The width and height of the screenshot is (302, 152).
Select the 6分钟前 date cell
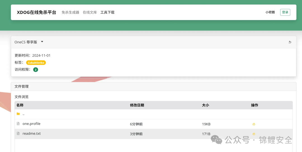[136, 124]
